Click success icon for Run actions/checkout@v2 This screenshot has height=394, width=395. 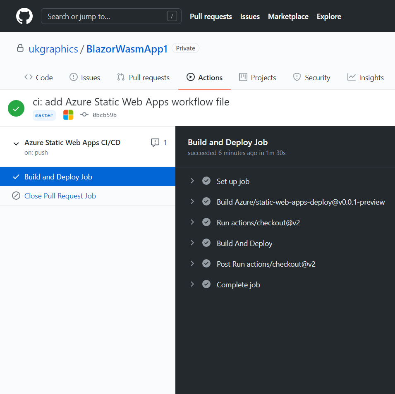click(206, 222)
